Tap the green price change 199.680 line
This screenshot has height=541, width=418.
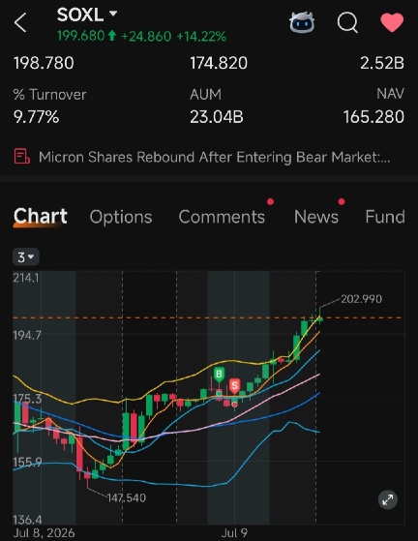pyautogui.click(x=141, y=36)
